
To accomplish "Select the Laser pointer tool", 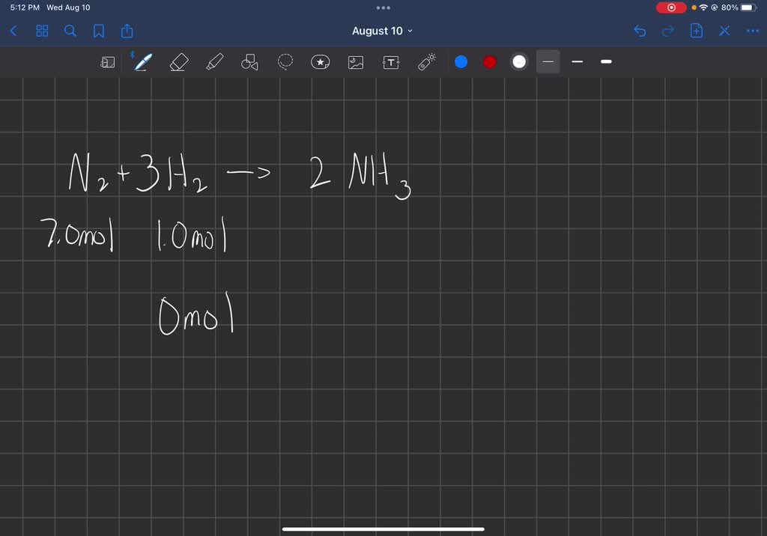I will (426, 62).
